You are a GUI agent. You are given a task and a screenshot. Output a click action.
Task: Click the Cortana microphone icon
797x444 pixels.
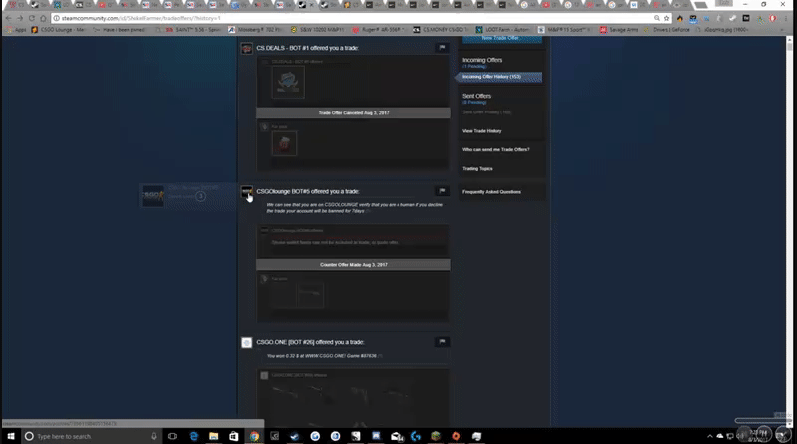tap(154, 436)
